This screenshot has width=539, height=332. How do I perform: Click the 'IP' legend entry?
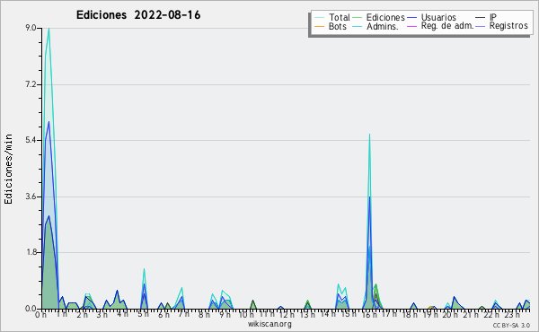[x=493, y=17]
